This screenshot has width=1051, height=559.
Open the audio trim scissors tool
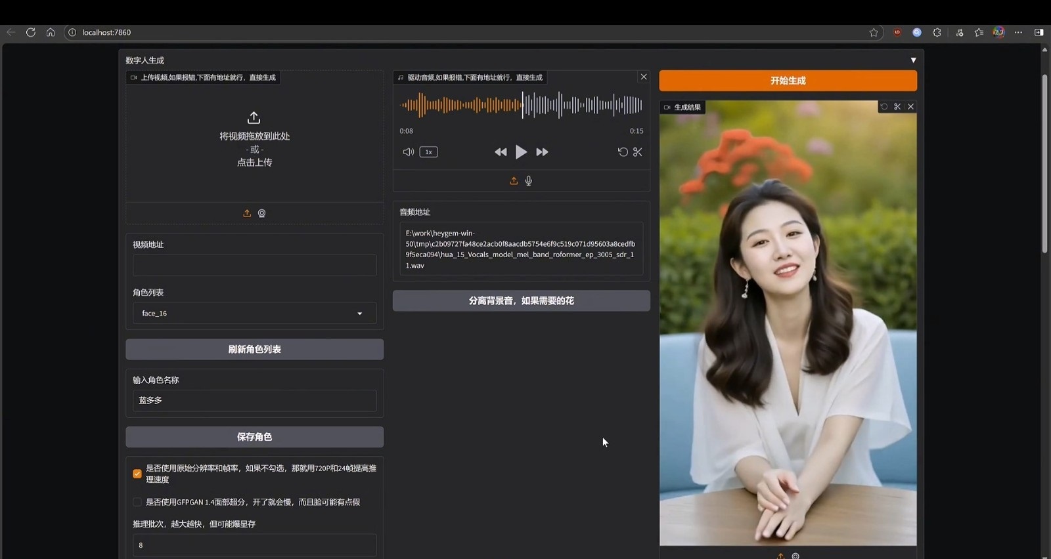point(637,152)
